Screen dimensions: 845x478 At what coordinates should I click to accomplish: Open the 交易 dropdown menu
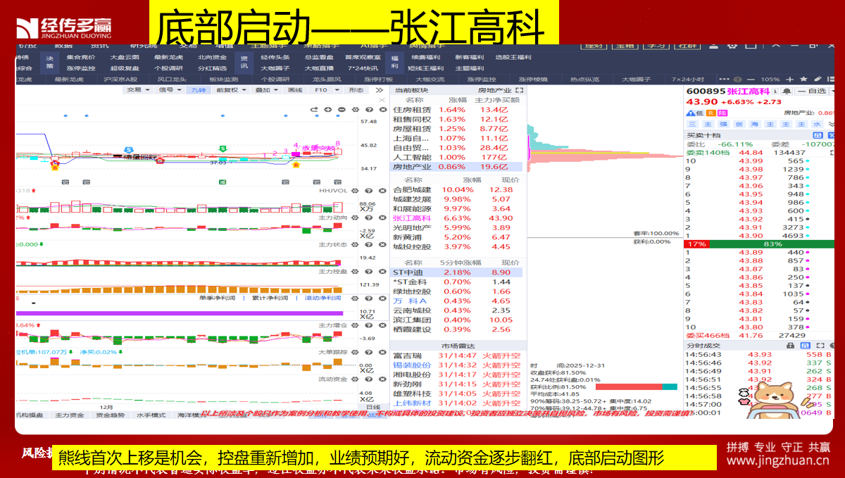tap(134, 90)
